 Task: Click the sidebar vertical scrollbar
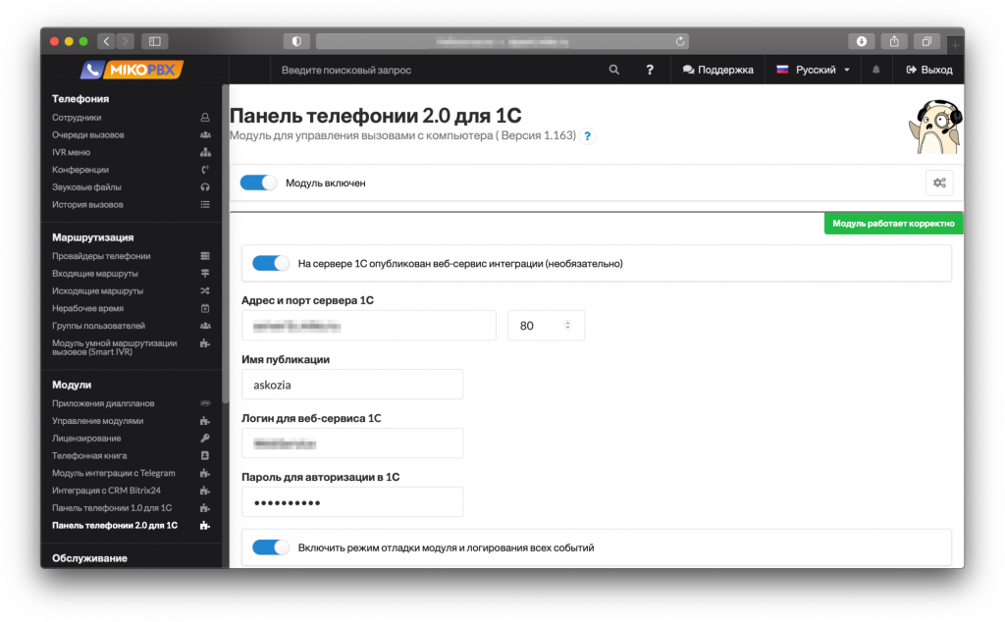click(225, 294)
